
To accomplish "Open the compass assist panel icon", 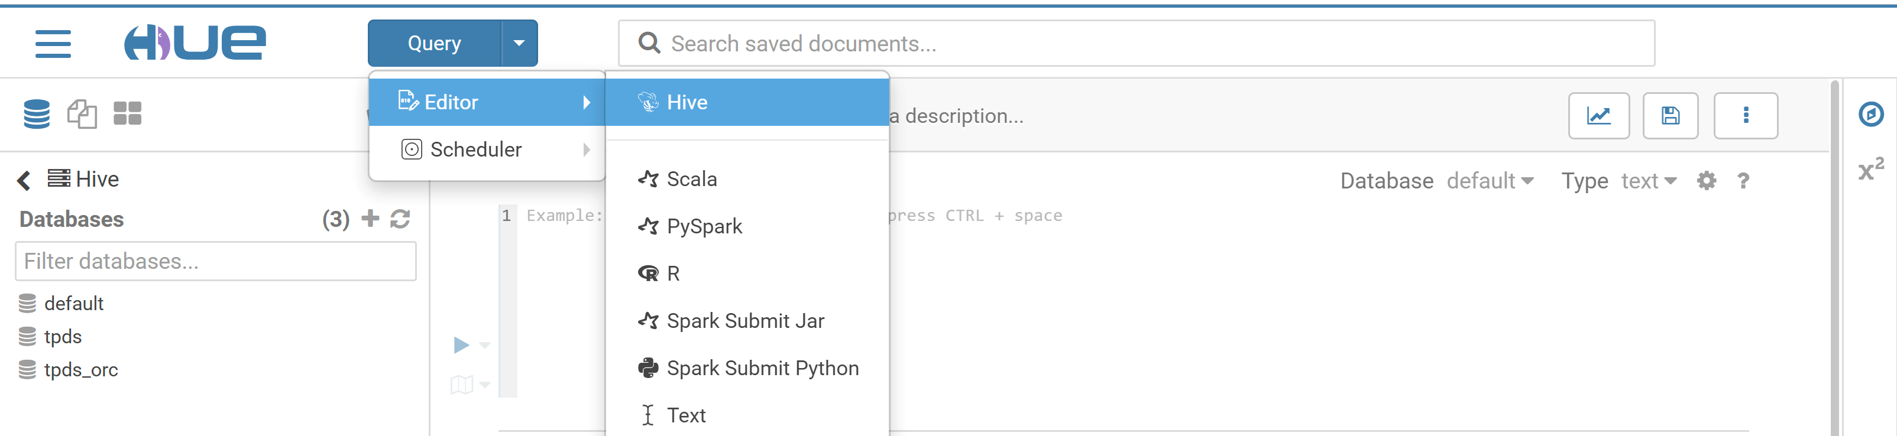I will pos(1870,114).
